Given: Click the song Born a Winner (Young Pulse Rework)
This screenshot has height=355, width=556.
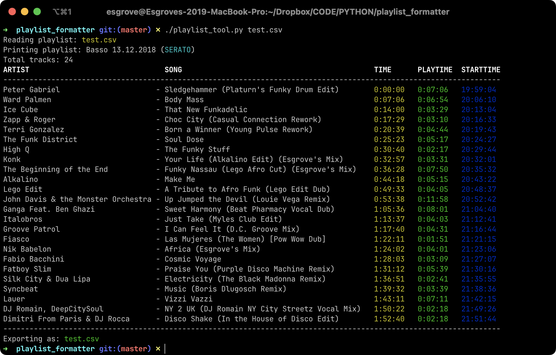Looking at the screenshot, I should (238, 130).
